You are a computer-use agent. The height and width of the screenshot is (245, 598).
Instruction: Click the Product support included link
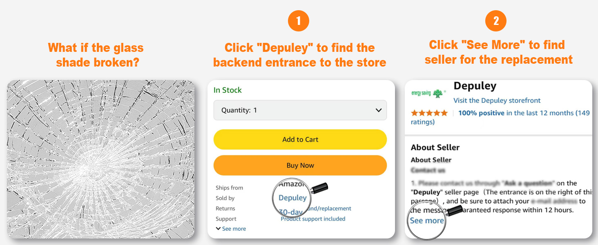(x=313, y=219)
